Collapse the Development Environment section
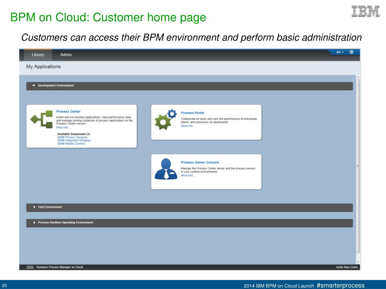Screen dimensions: 386x289 (x=189, y=86)
